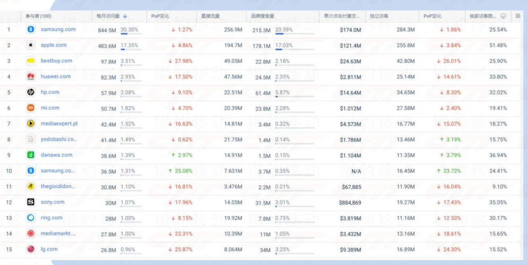Click the $884,869 PPC spend value

click(x=350, y=203)
